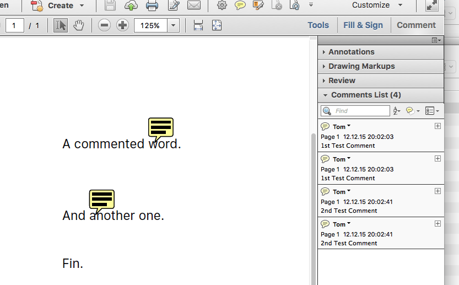Click the Zoom In plus button

122,25
